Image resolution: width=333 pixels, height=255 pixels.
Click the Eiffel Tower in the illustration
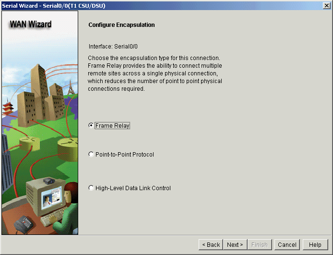coord(71,87)
